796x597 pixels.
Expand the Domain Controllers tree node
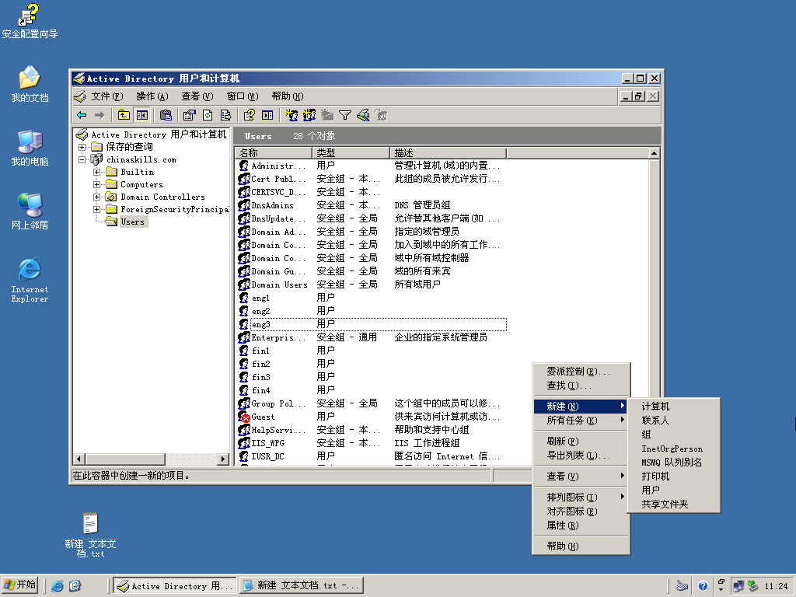(x=96, y=197)
